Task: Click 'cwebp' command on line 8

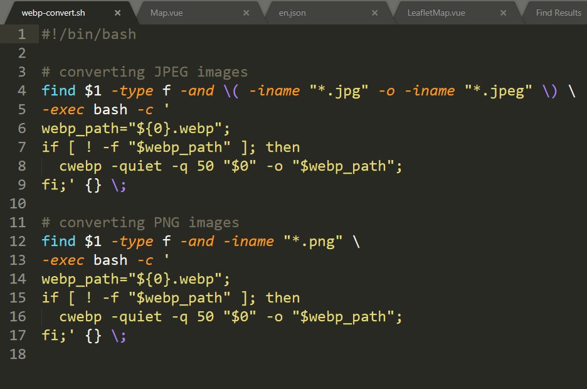Action: click(80, 166)
